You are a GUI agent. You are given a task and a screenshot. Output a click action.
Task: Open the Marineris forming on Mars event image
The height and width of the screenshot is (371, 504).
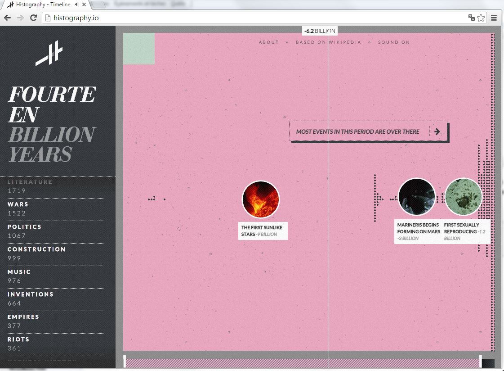pyautogui.click(x=417, y=197)
